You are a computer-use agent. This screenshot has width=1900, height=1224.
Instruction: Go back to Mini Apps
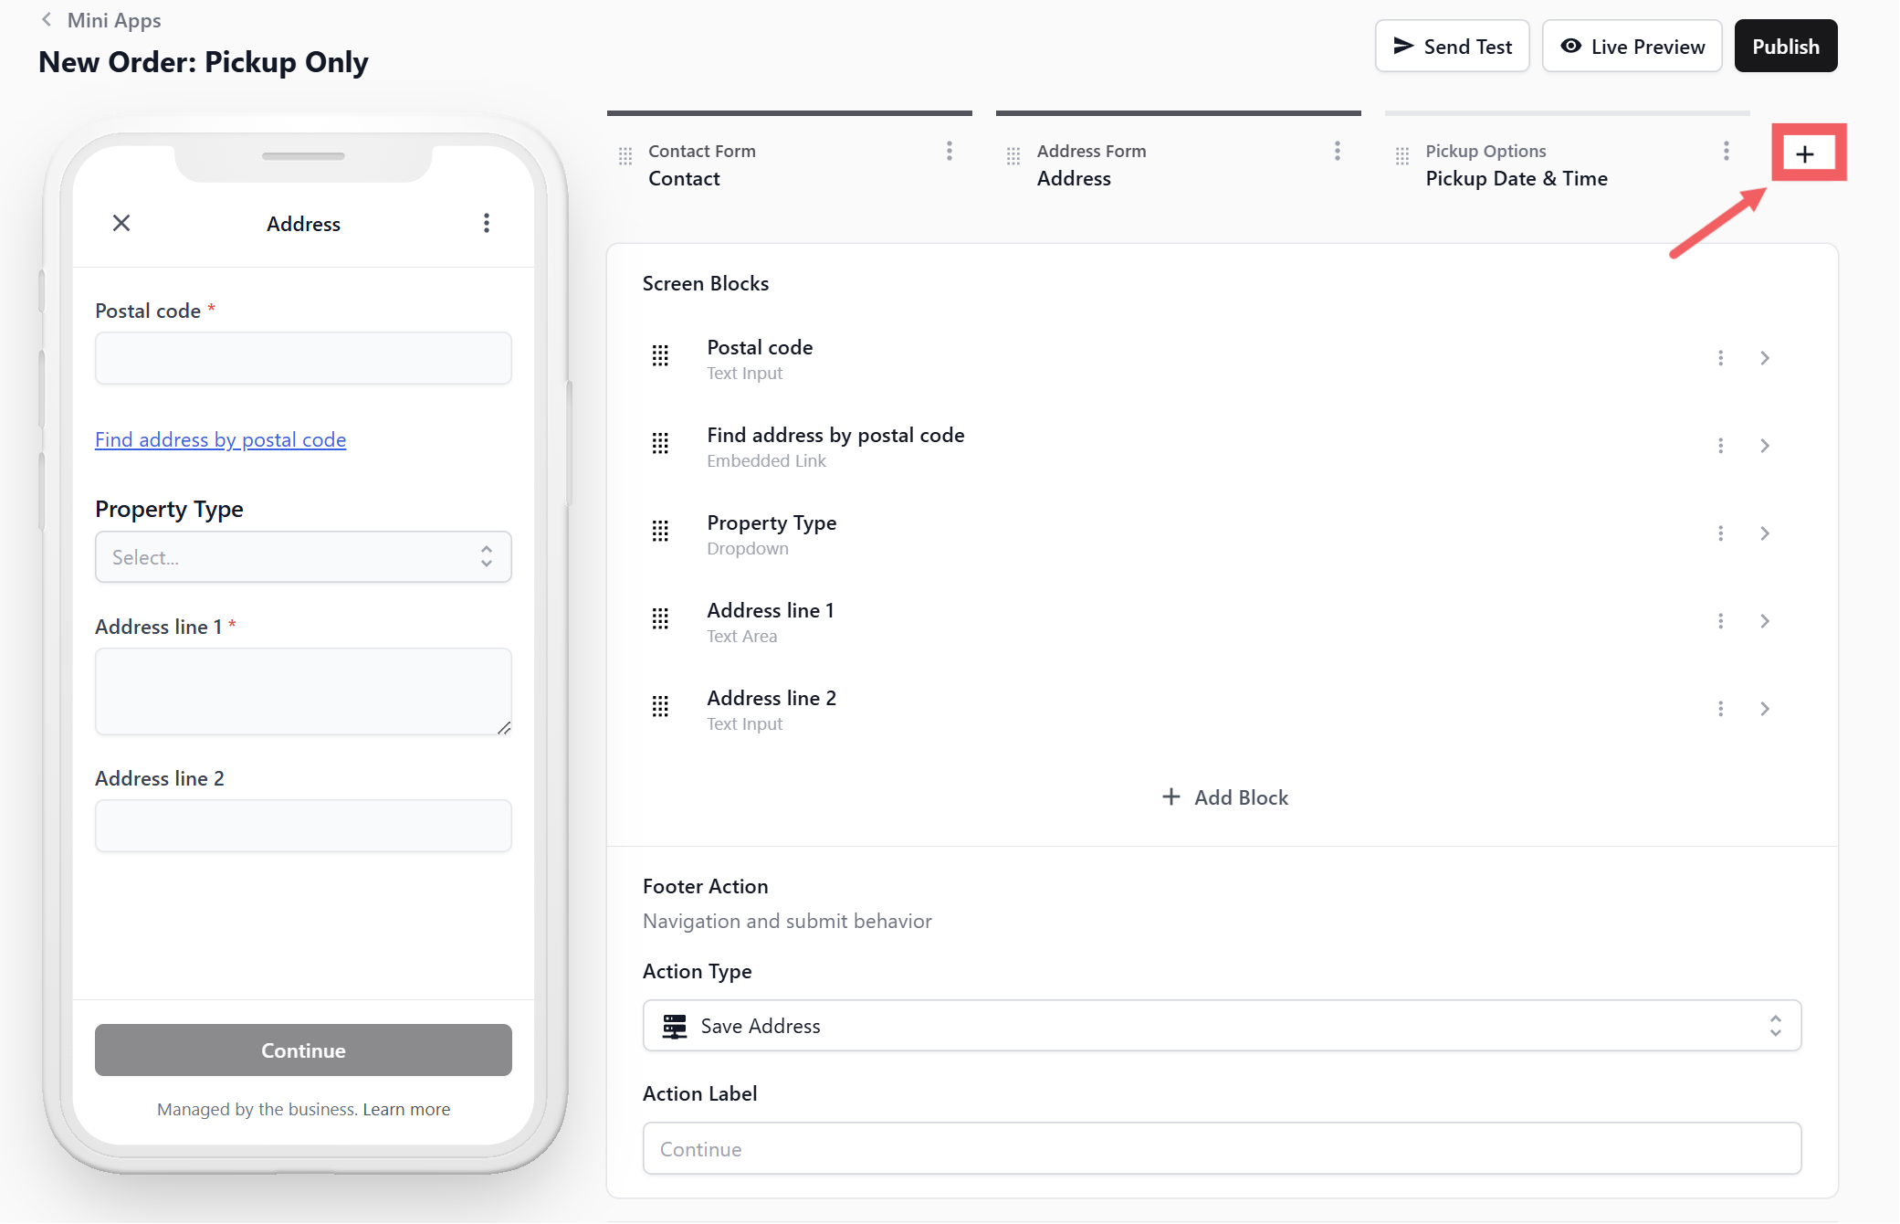click(100, 20)
